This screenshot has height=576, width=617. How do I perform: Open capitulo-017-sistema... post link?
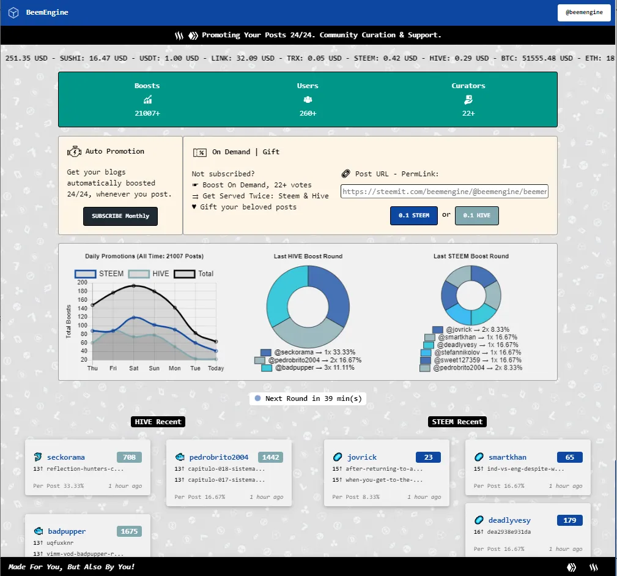coord(226,480)
